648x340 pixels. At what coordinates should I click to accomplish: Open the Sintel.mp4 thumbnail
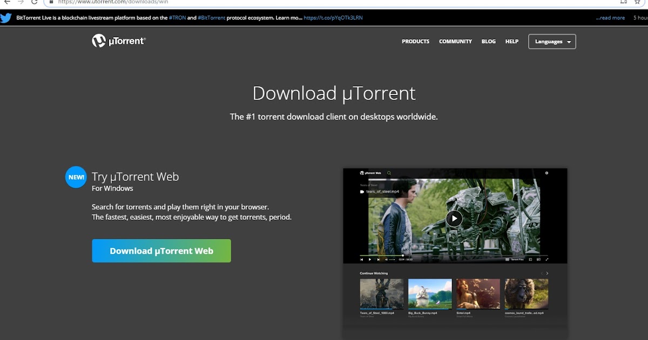coord(478,294)
